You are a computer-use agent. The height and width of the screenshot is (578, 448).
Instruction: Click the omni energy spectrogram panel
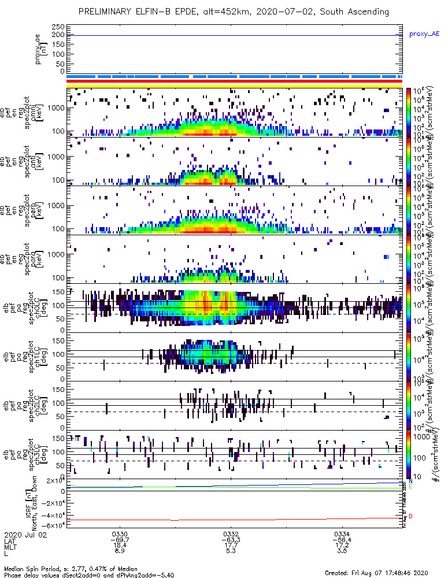coord(235,113)
